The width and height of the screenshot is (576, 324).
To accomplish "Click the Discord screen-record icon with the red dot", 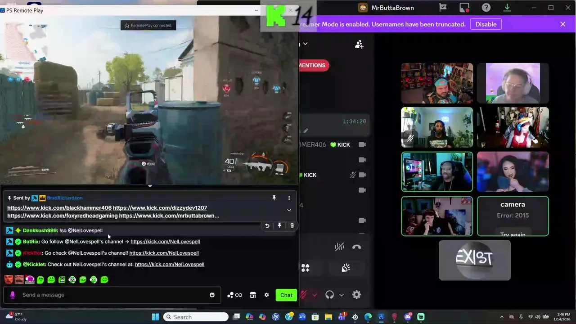I will [464, 8].
